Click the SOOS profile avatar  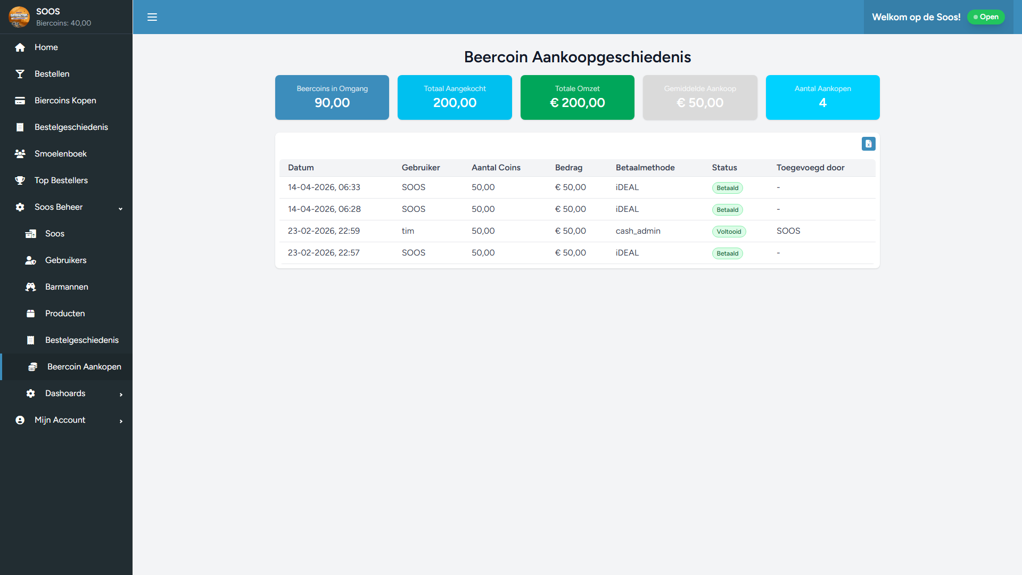pyautogui.click(x=19, y=17)
